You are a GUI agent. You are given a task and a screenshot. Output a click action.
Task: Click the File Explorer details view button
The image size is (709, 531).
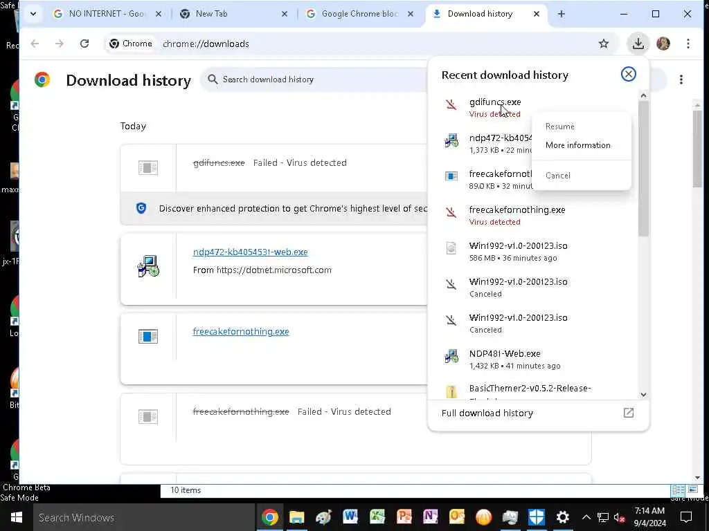point(679,490)
